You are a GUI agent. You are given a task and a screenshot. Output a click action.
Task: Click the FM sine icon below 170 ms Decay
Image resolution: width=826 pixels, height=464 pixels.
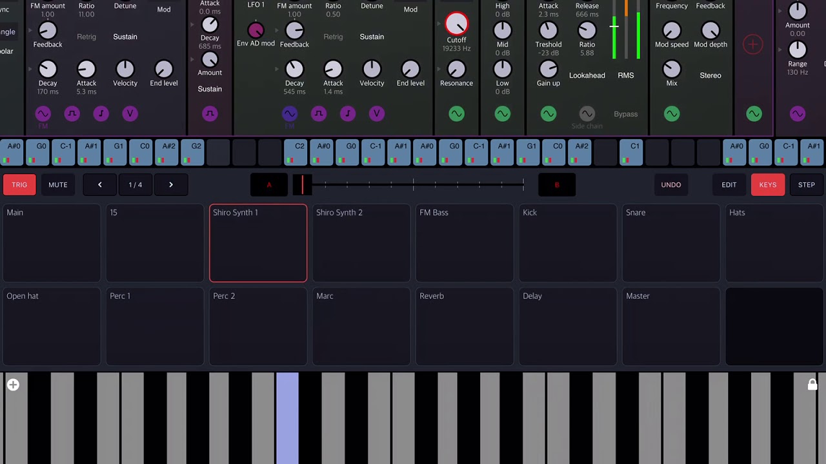43,114
